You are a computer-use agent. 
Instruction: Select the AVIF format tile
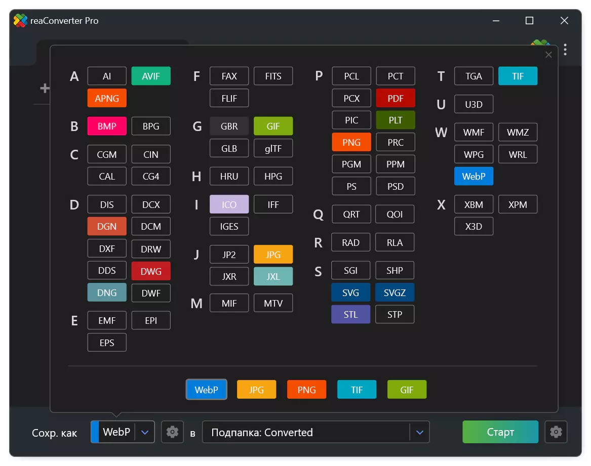151,76
